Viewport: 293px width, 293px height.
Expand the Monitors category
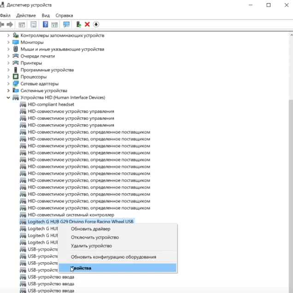(x=8, y=42)
